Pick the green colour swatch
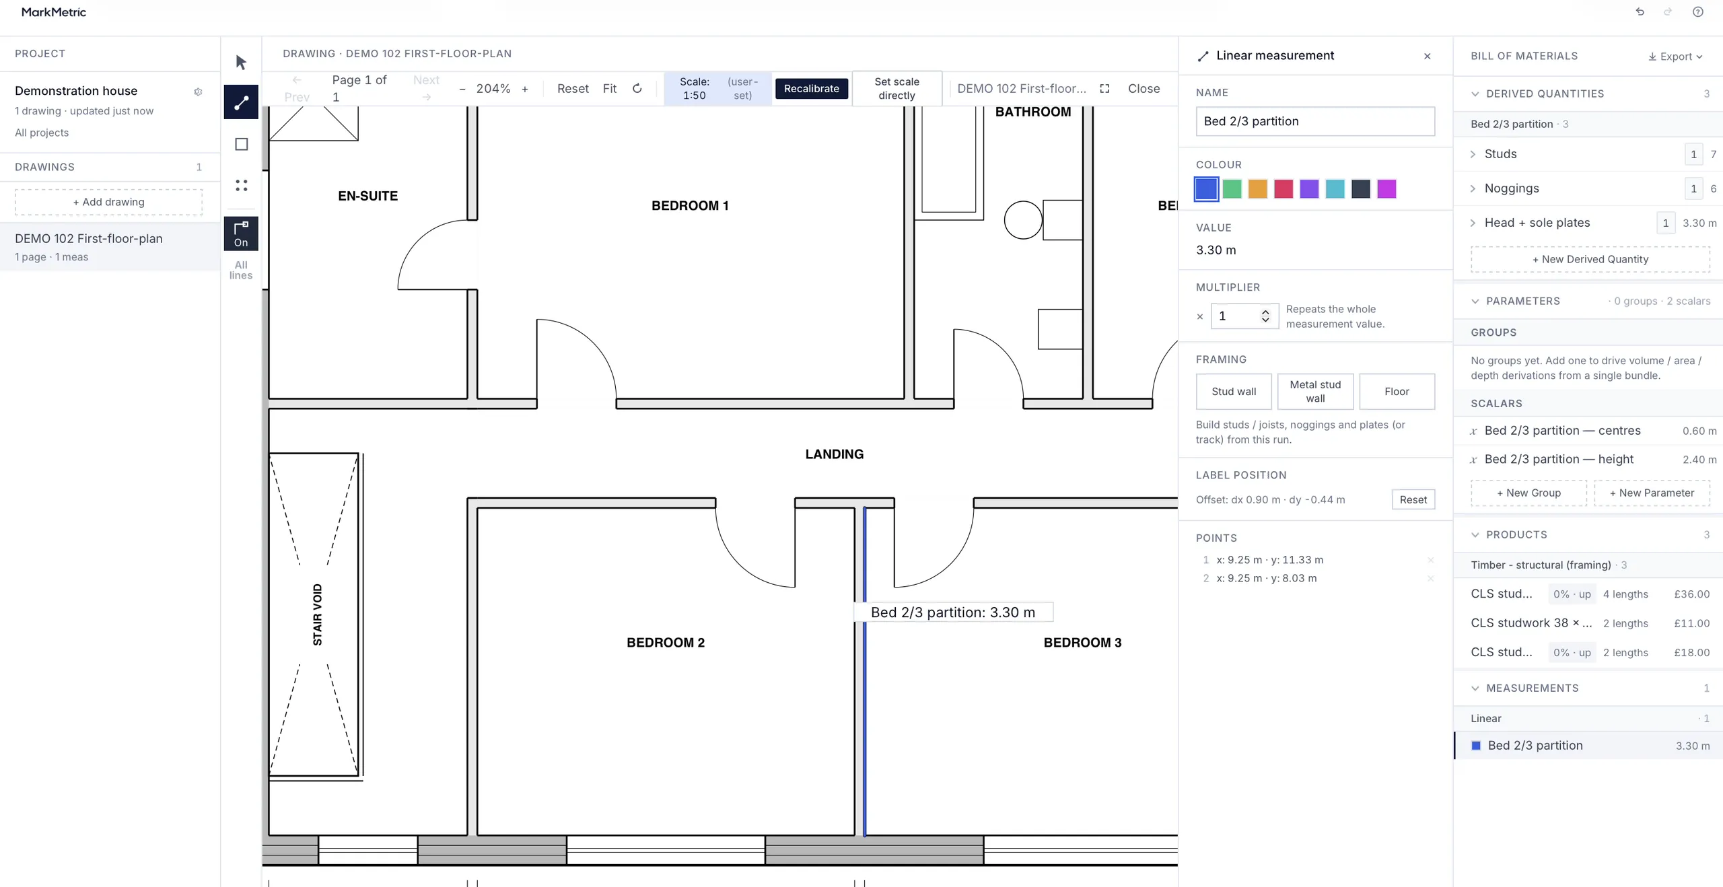The height and width of the screenshot is (887, 1723). click(1232, 189)
